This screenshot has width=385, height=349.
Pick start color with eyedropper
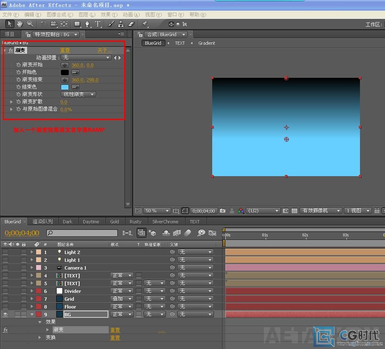tap(76, 73)
